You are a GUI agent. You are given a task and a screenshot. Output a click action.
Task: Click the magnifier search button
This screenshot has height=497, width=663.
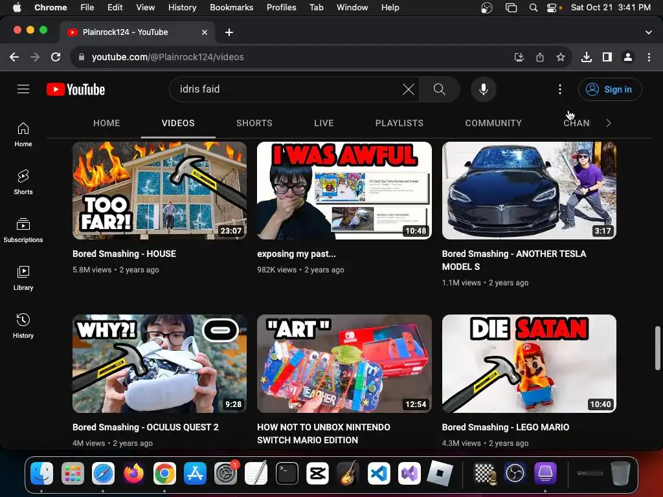[440, 89]
